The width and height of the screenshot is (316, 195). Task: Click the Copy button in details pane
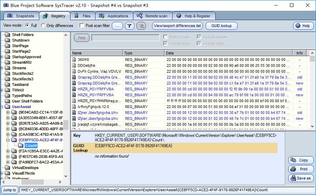(300, 160)
